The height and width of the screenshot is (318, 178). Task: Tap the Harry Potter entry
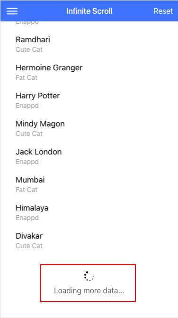tap(89, 100)
